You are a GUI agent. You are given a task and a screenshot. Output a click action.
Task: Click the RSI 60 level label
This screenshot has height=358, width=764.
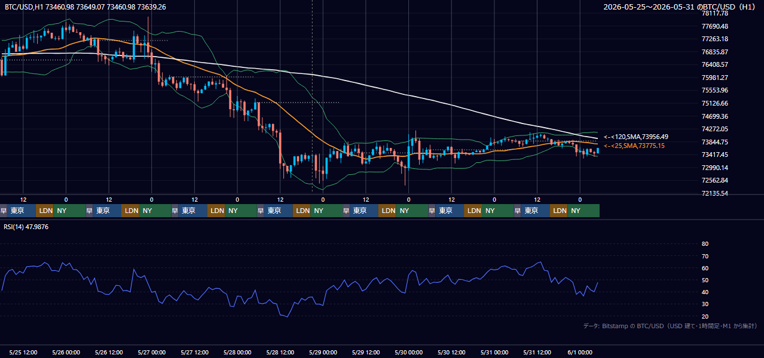[705, 268]
